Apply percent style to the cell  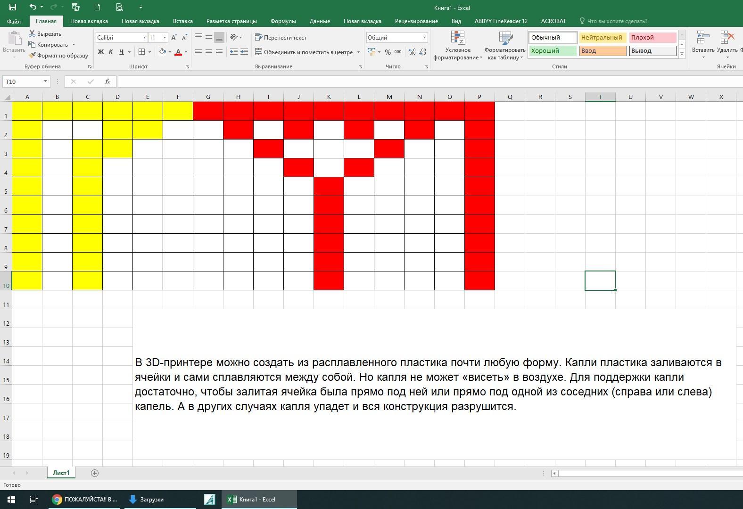[388, 52]
